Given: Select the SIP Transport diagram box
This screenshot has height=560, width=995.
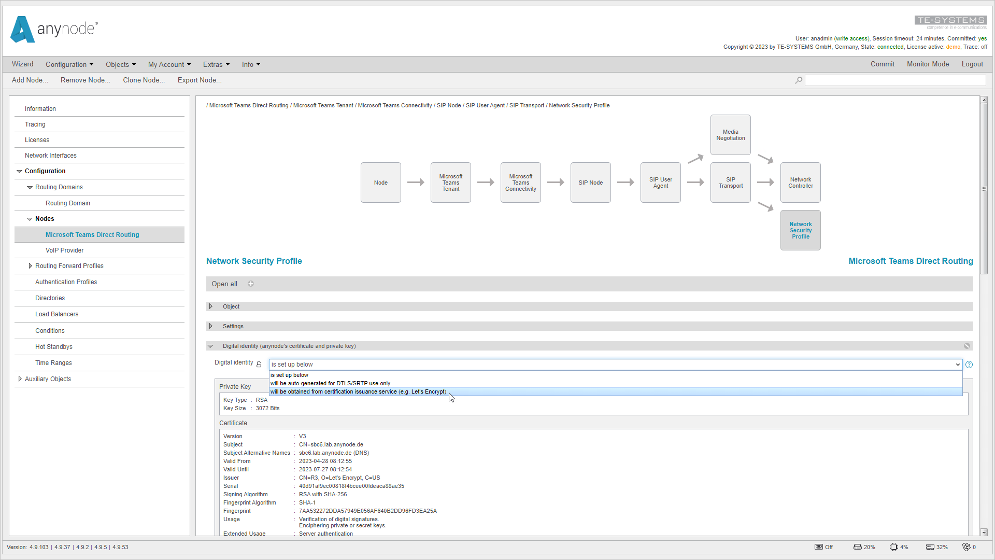Looking at the screenshot, I should 731,183.
